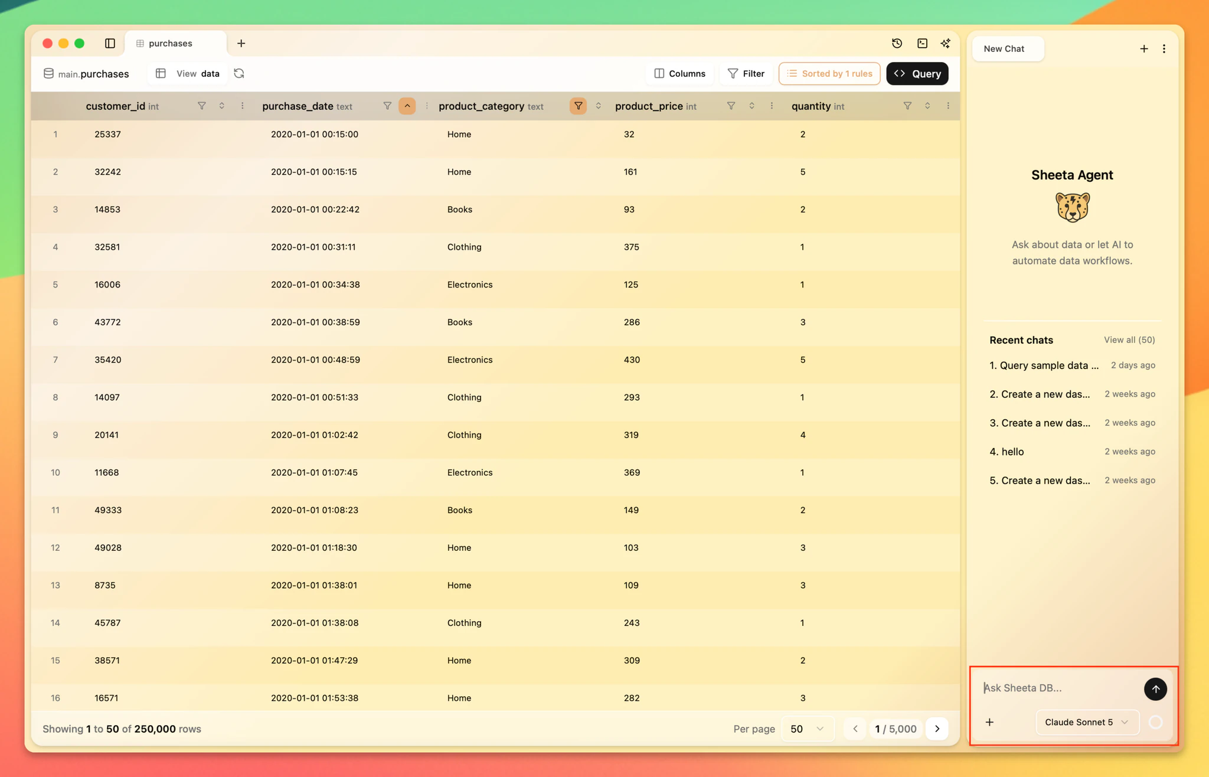This screenshot has height=777, width=1209.
Task: Open customer_id column options menu
Action: [x=243, y=106]
